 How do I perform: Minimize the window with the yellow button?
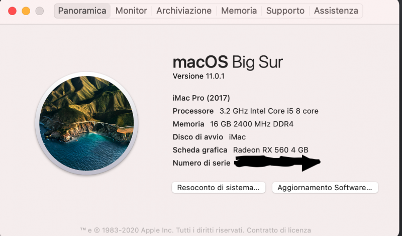coord(26,11)
